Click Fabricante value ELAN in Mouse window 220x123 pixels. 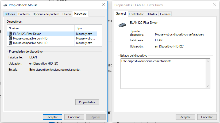33,57
